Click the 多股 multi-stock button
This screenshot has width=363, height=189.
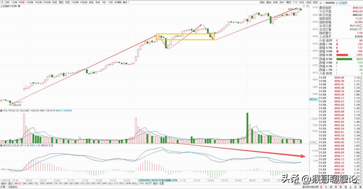pyautogui.click(x=275, y=2)
